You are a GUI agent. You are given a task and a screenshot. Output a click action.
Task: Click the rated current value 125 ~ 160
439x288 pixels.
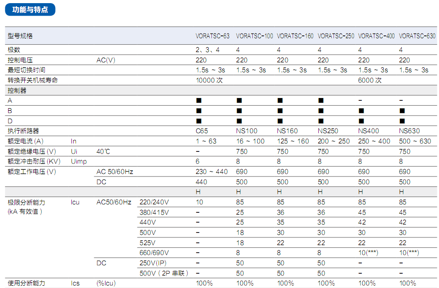tap(293, 141)
